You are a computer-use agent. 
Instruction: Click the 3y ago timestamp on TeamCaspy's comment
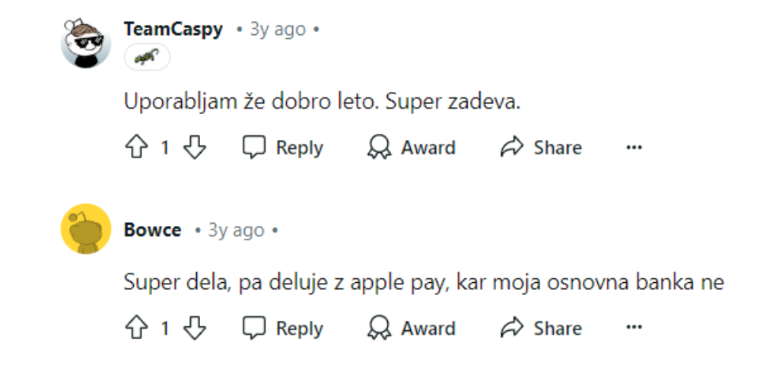278,30
